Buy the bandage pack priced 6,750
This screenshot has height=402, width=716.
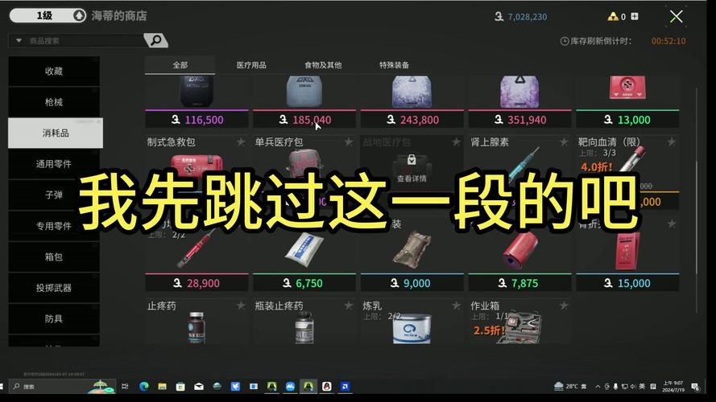coord(304,283)
